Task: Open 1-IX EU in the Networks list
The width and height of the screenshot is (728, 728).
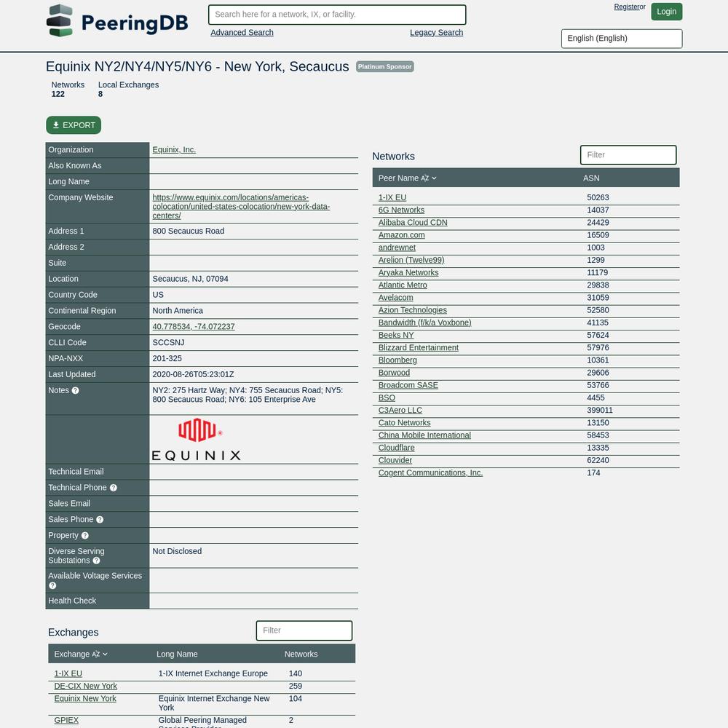Action: [x=392, y=198]
